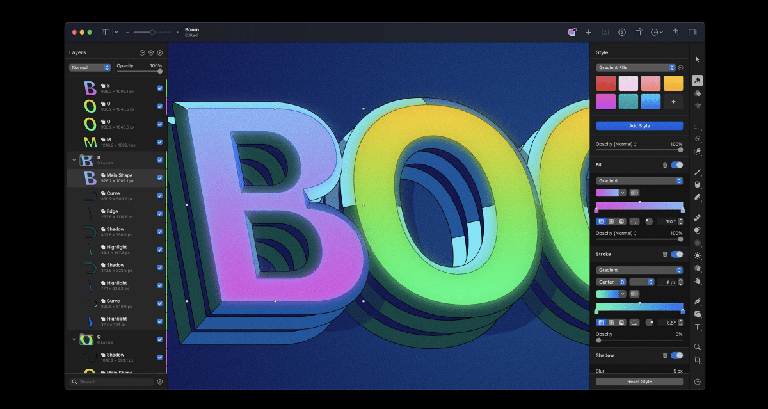Disable the Shadow toggle switch
The width and height of the screenshot is (768, 409).
pyautogui.click(x=676, y=355)
